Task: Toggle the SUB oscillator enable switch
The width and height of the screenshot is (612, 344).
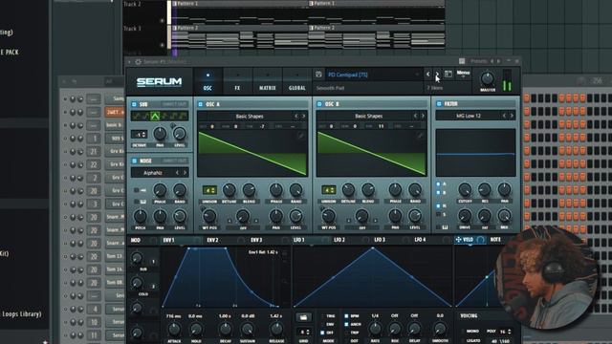Action: (134, 104)
